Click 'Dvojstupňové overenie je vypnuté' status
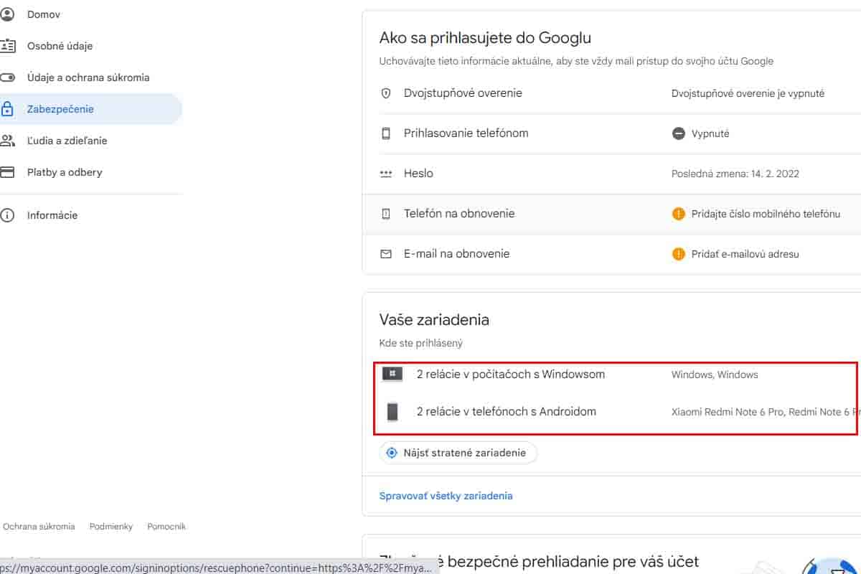 [748, 93]
